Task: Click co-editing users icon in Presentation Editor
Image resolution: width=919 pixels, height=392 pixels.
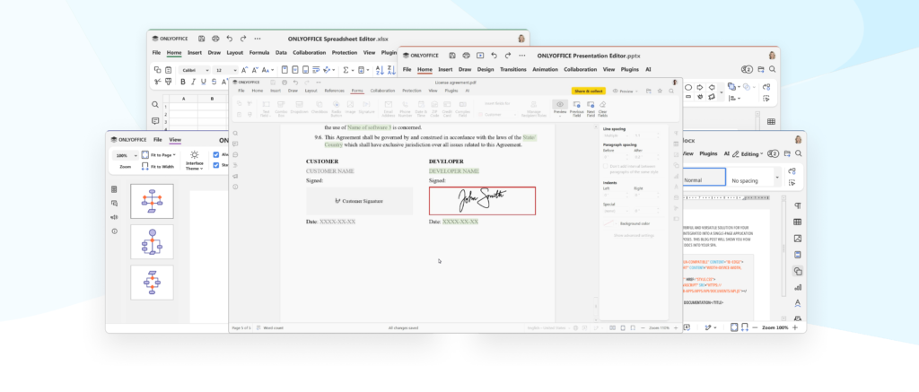Action: [747, 69]
